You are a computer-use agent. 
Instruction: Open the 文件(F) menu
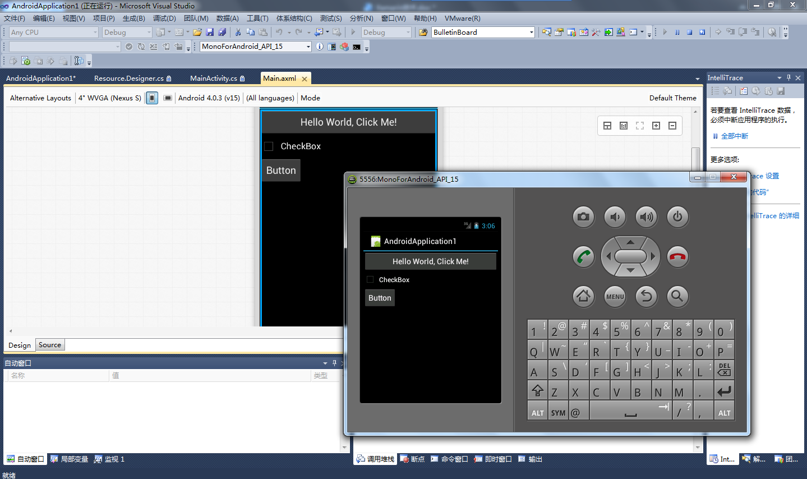point(15,19)
